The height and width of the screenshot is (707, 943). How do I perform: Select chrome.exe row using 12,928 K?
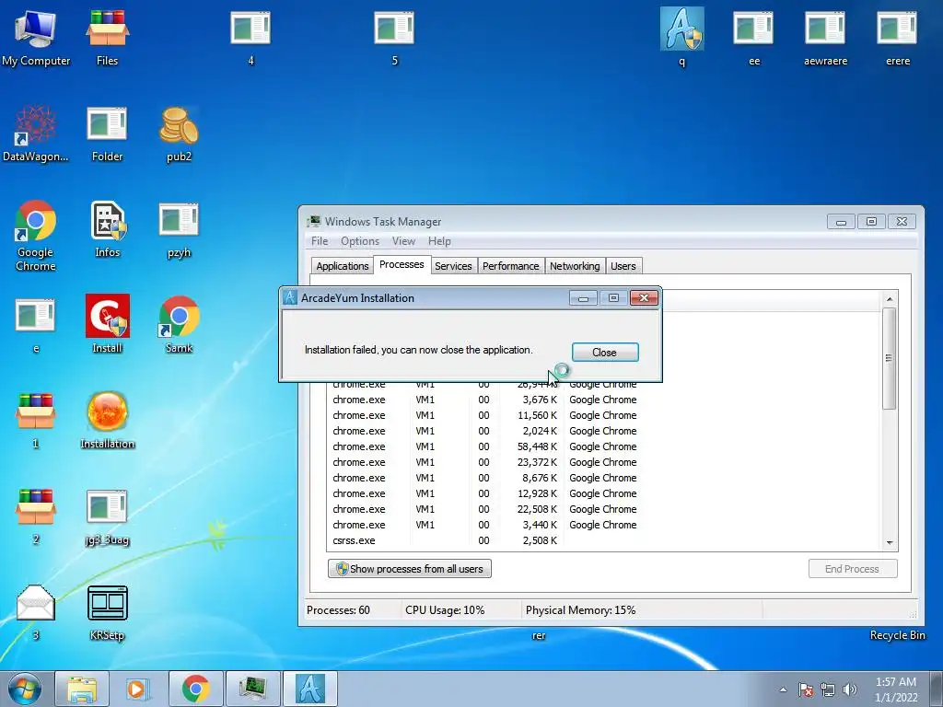603,493
